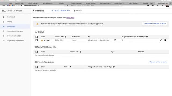Click the Page usage agreements icon
Viewport: 172px width, 96px height.
point(3,41)
